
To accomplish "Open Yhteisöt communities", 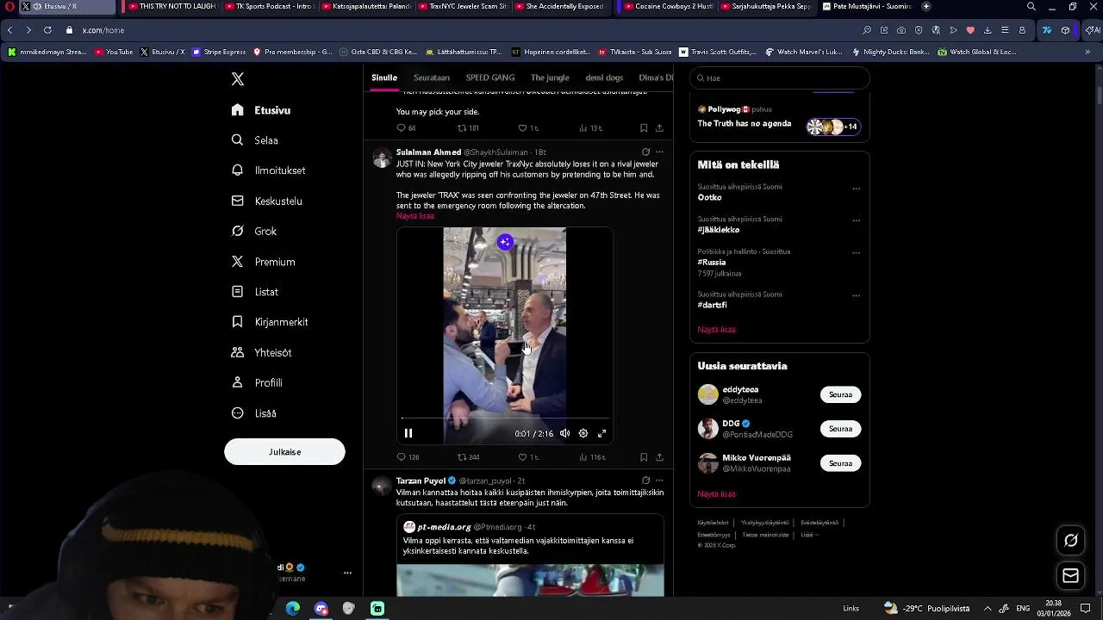I will coord(262,352).
